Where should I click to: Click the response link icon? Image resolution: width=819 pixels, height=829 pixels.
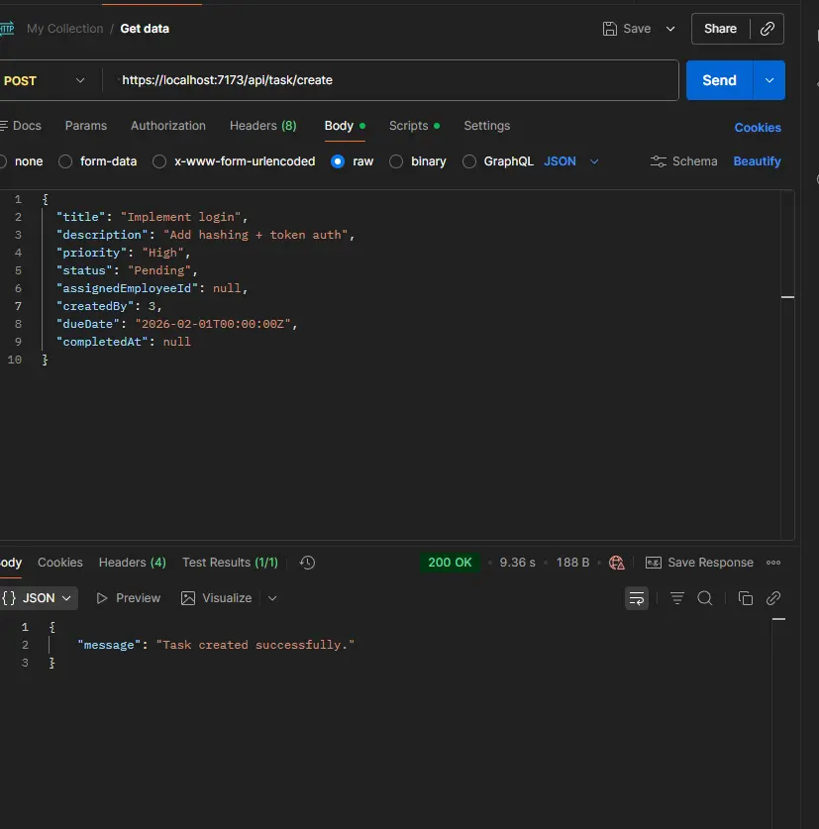coord(773,598)
